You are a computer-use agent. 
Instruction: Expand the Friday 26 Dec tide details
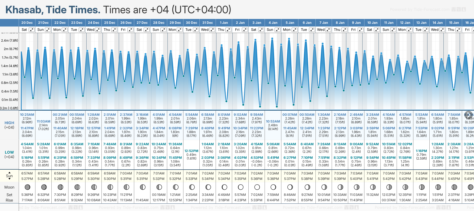(x=130, y=30)
